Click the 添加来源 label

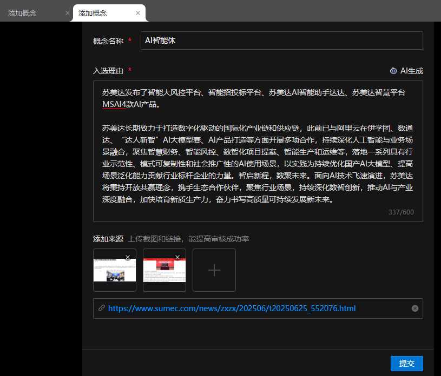tap(108, 239)
